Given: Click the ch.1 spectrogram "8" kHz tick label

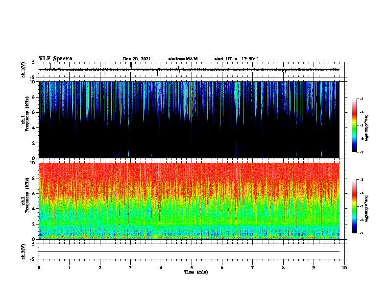Looking at the screenshot, I should click(34, 97).
